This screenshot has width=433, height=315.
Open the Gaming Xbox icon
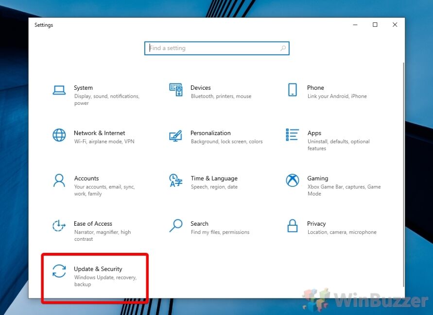(293, 181)
